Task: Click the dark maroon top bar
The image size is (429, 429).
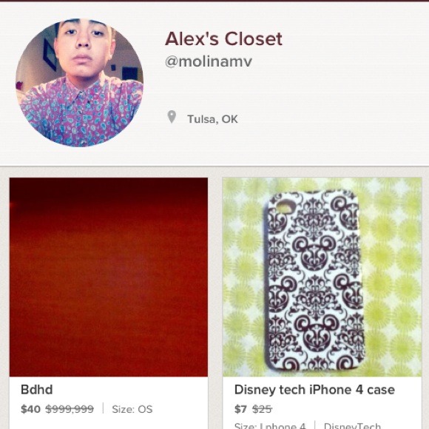Action: [214, 1]
